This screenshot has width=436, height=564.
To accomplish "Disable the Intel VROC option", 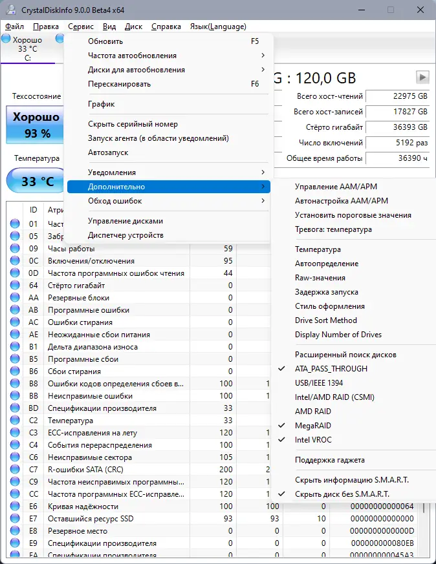I will 313,440.
